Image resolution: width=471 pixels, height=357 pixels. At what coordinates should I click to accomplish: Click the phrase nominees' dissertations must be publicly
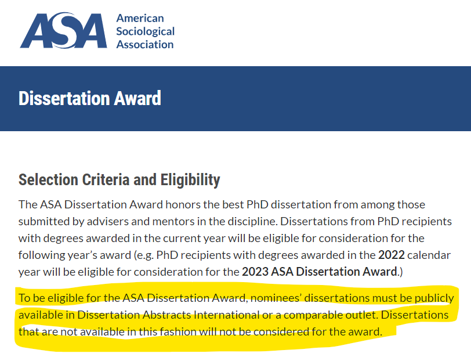point(352,298)
